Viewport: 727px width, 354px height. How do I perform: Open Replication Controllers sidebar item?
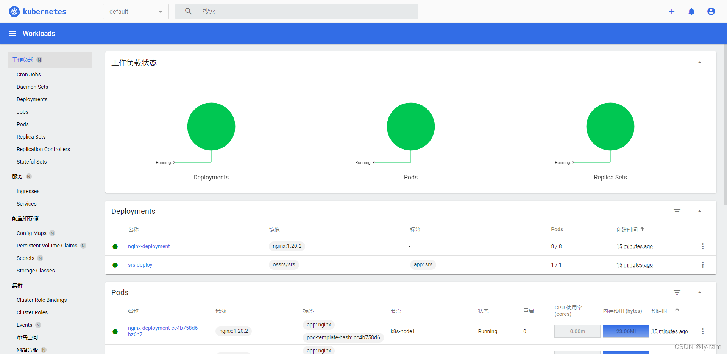coord(43,149)
